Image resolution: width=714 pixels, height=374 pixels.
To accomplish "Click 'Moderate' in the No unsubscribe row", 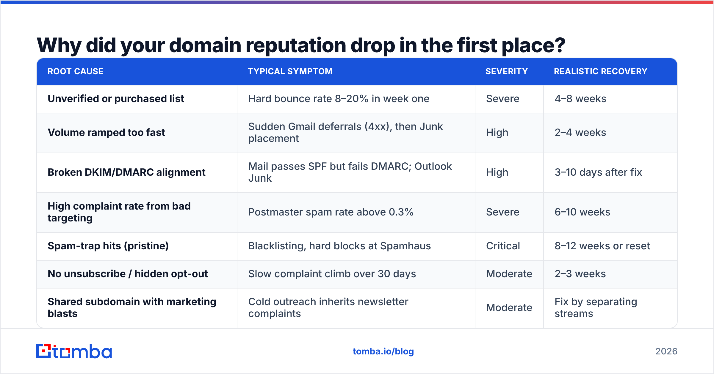I will pyautogui.click(x=509, y=274).
